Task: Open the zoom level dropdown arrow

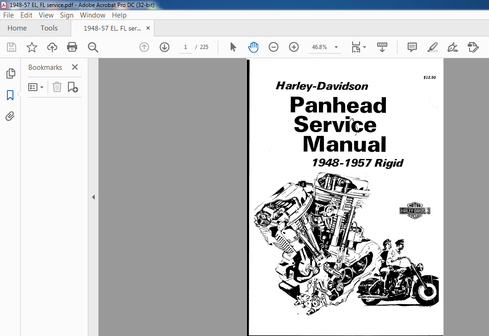Action: click(x=336, y=47)
